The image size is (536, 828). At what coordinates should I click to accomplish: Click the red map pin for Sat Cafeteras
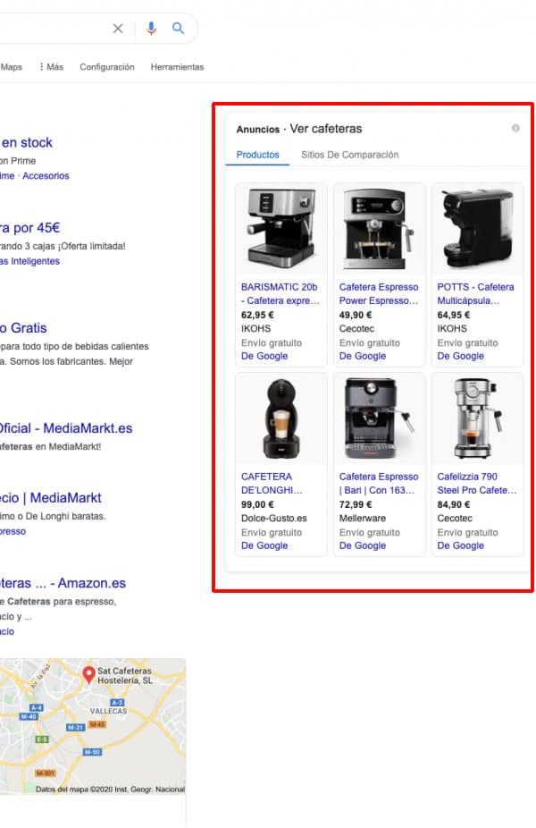click(x=88, y=674)
